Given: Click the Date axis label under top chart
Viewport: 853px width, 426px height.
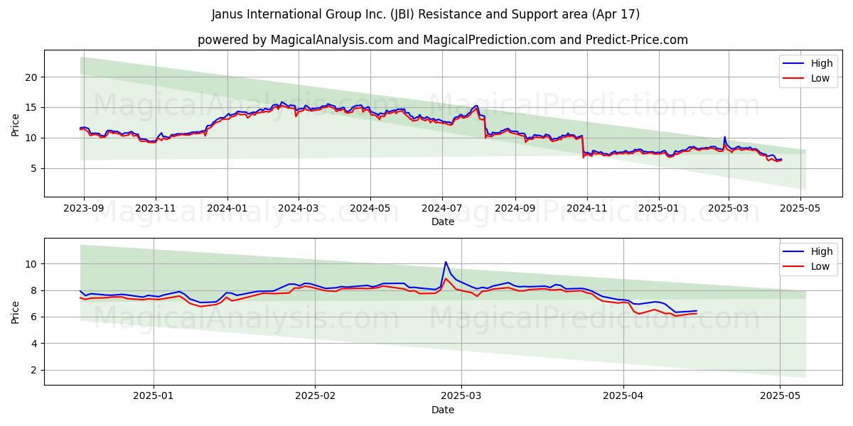Looking at the screenshot, I should pos(442,222).
